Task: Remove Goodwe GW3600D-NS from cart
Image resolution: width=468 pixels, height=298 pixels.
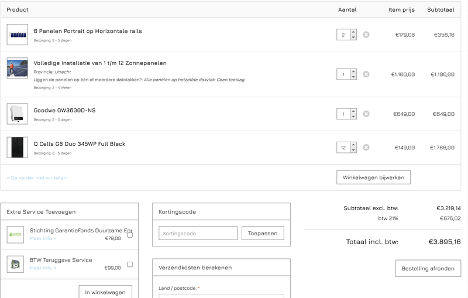Action: [366, 114]
